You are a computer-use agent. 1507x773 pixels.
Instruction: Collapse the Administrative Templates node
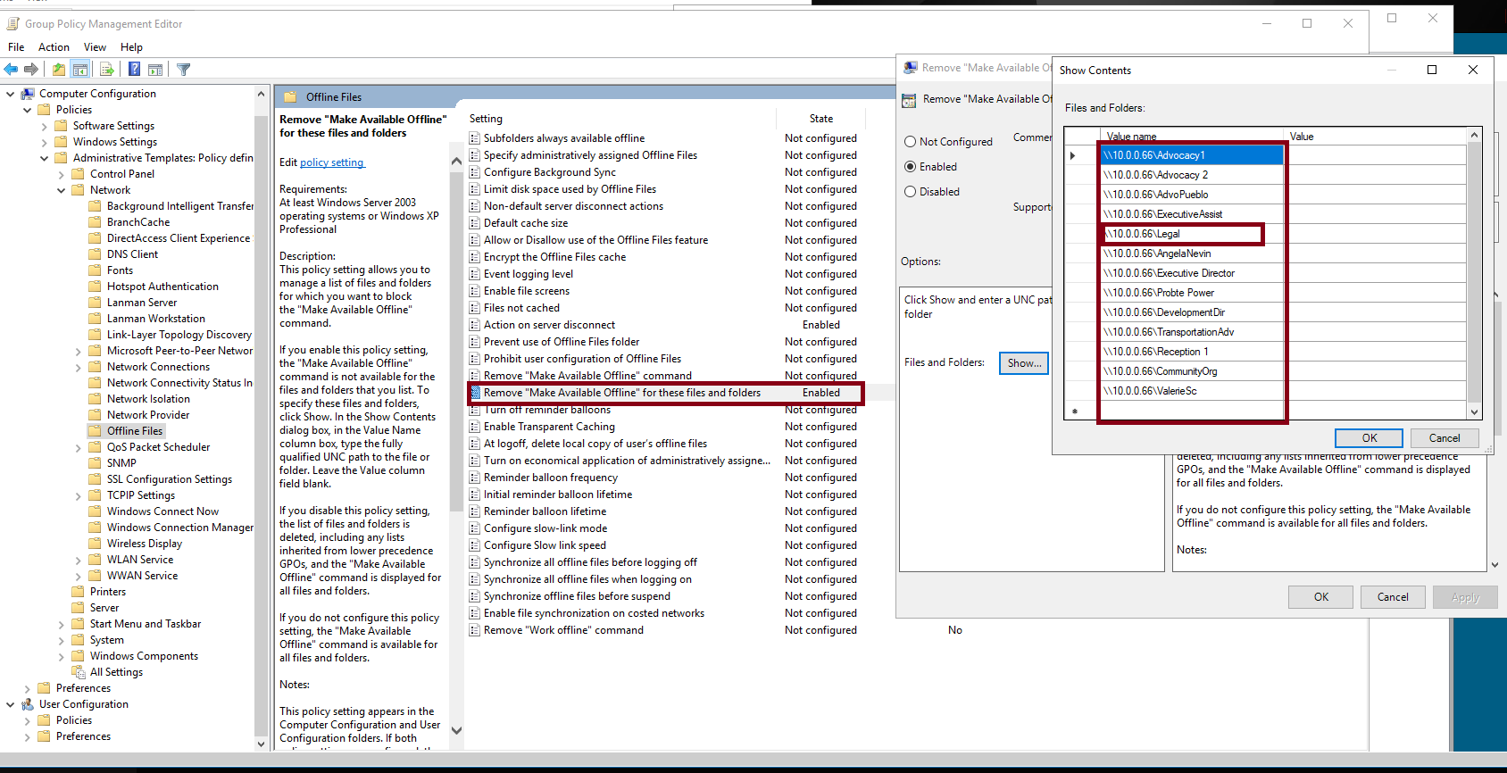click(44, 158)
